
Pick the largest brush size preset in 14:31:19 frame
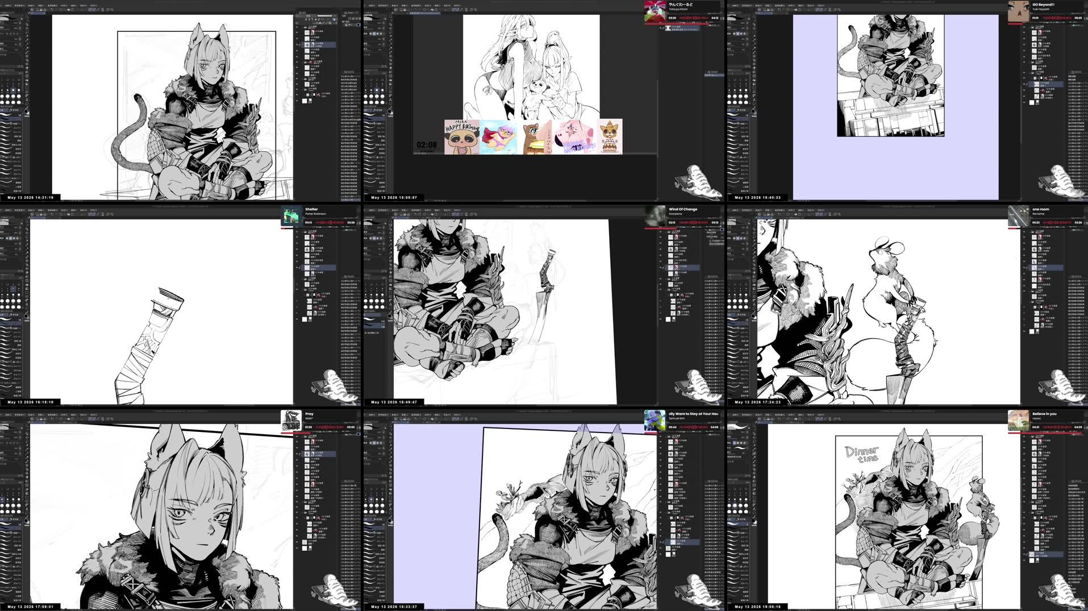[x=19, y=102]
